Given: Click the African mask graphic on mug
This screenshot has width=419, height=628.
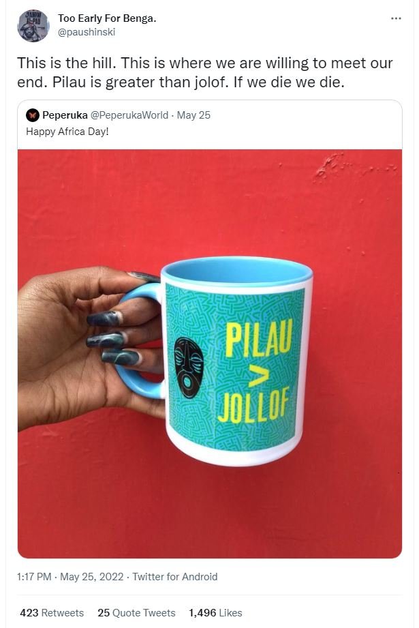Looking at the screenshot, I should pos(189,368).
